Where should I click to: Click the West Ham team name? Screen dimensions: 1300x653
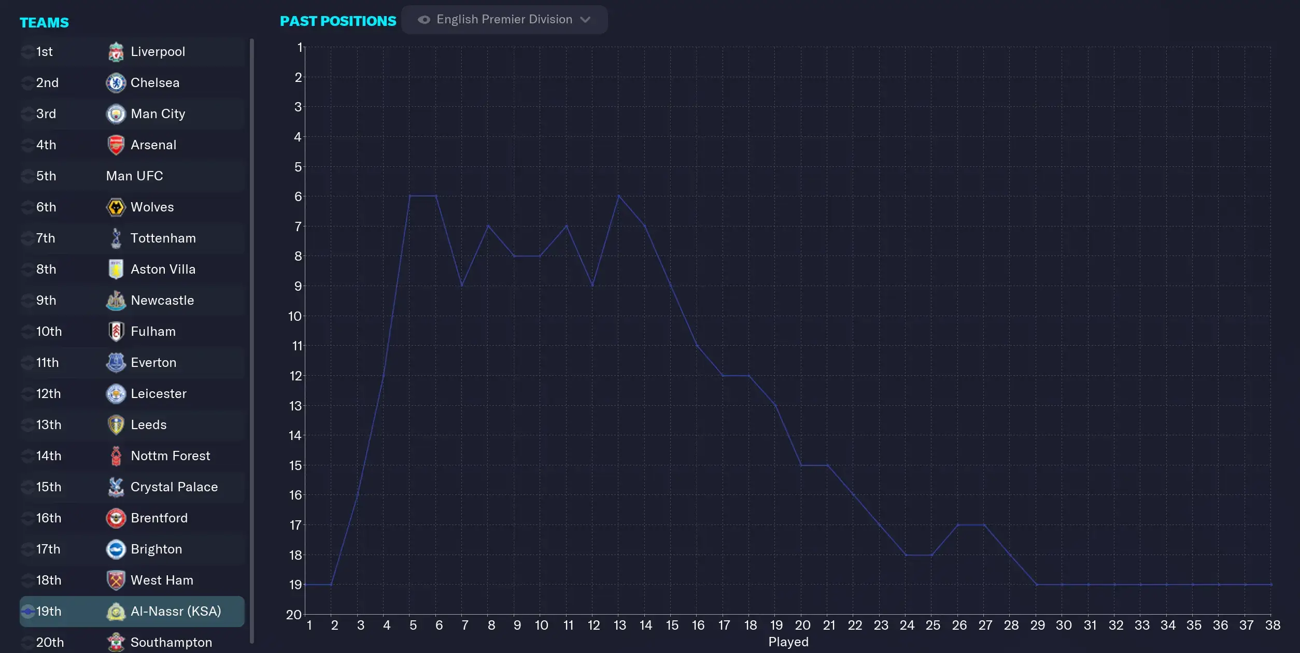pyautogui.click(x=162, y=580)
